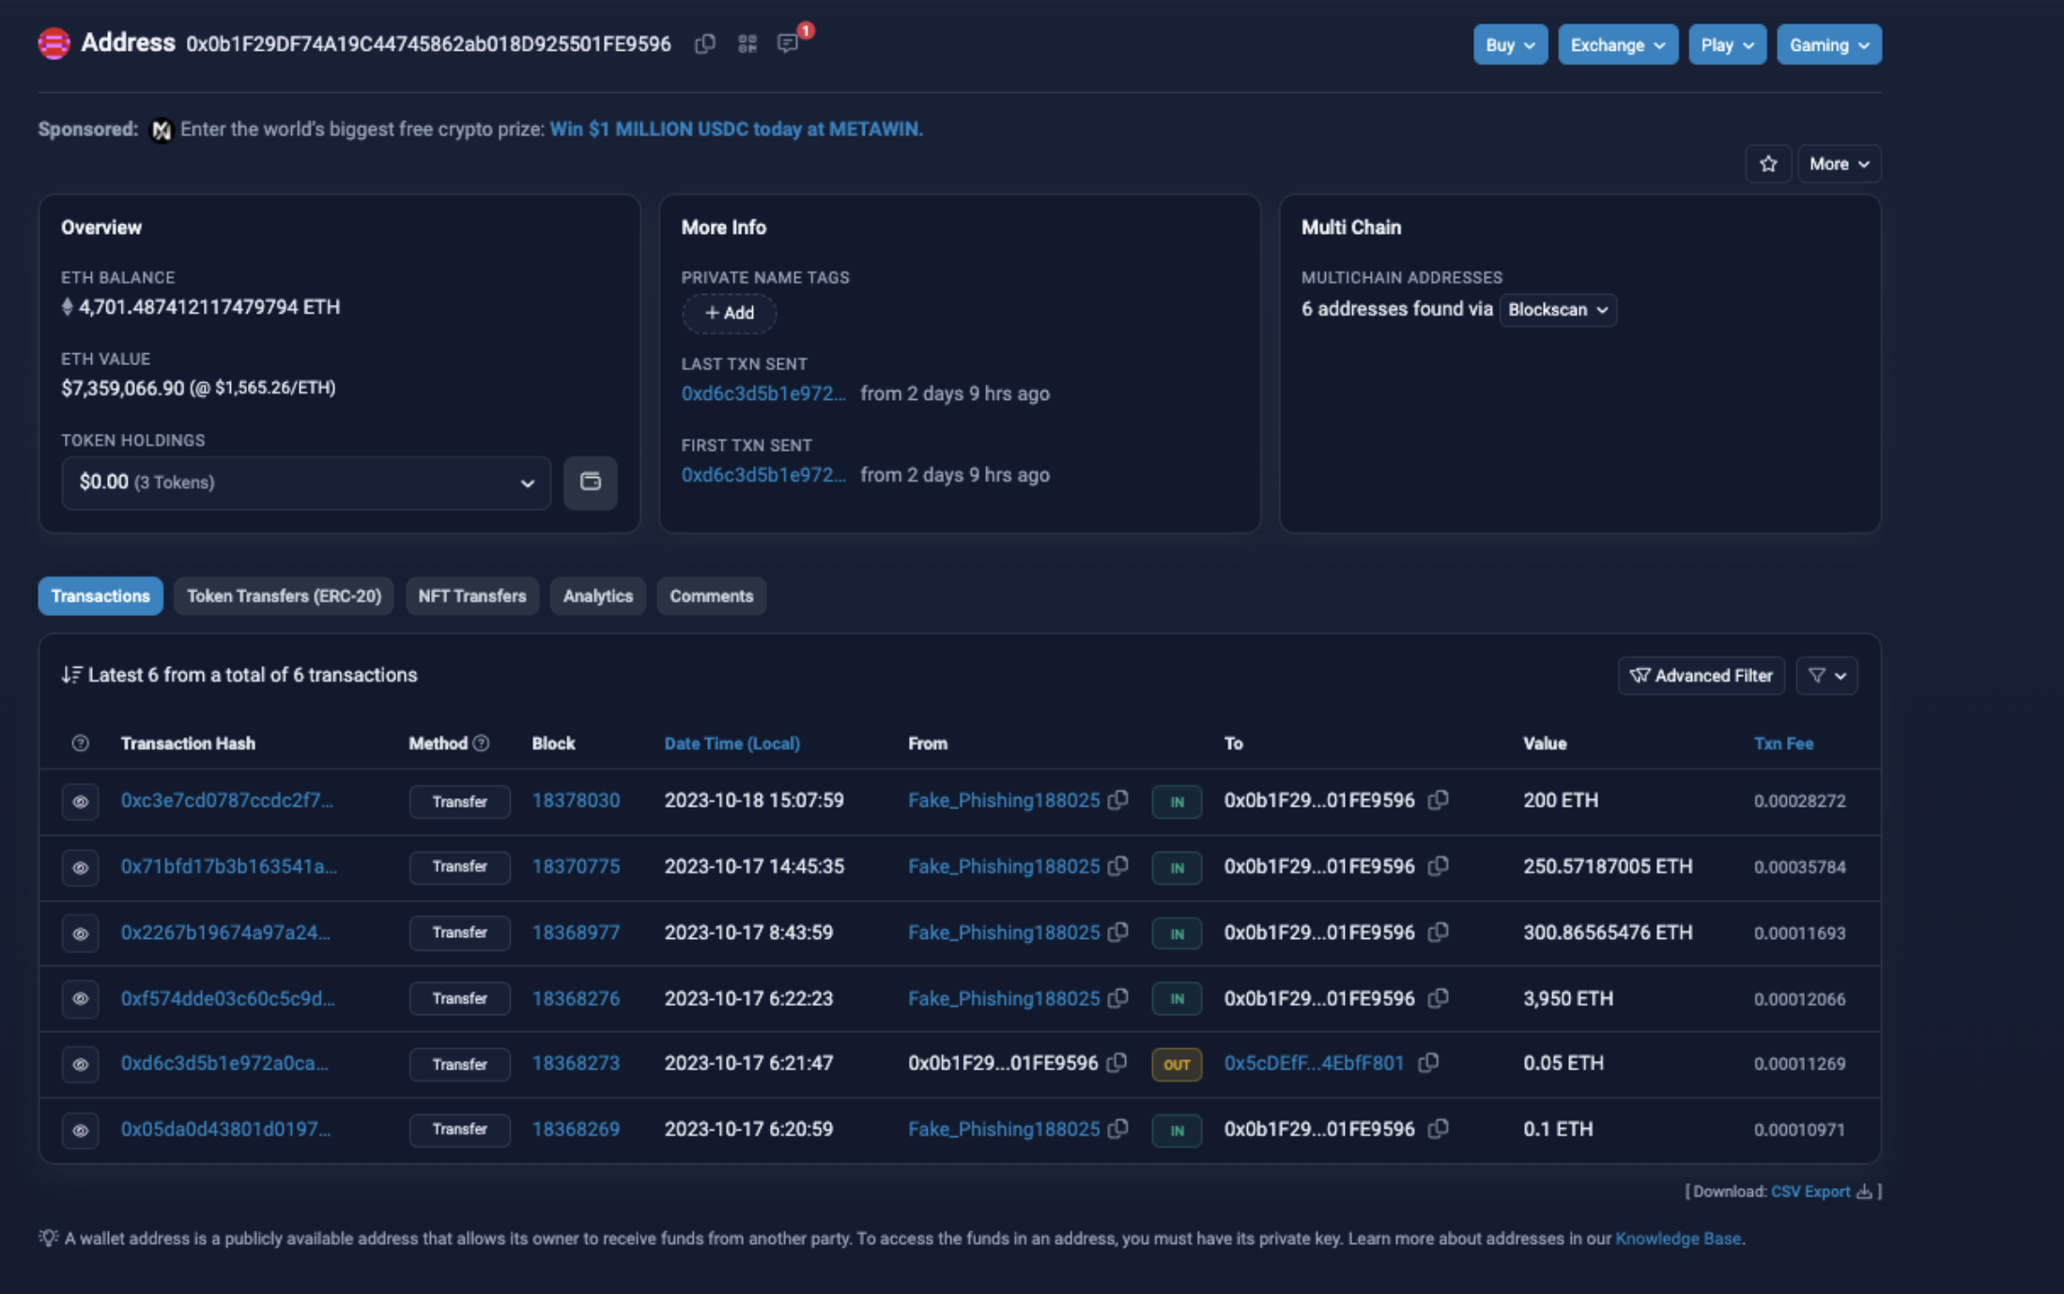Click the Etherscan-style address logo icon
The height and width of the screenshot is (1294, 2064).
click(x=54, y=43)
